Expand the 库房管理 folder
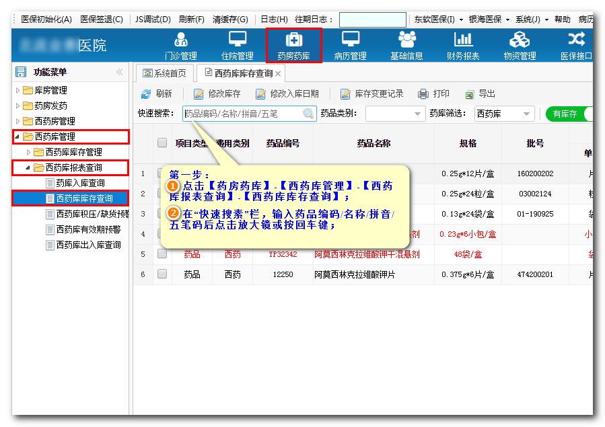Image resolution: width=605 pixels, height=427 pixels. click(17, 91)
